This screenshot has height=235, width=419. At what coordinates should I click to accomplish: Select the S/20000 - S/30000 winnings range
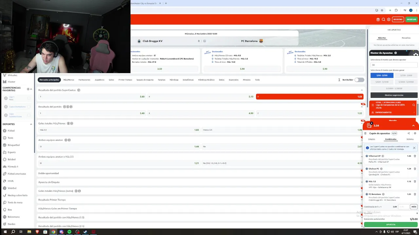coord(394,88)
